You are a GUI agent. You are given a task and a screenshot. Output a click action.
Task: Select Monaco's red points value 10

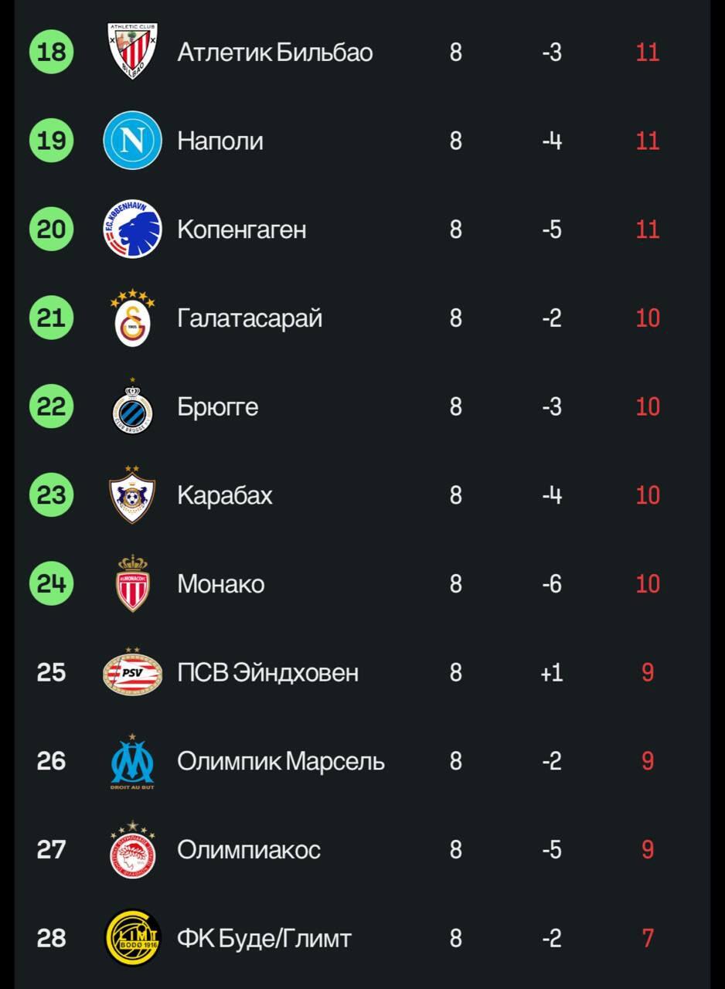click(647, 583)
